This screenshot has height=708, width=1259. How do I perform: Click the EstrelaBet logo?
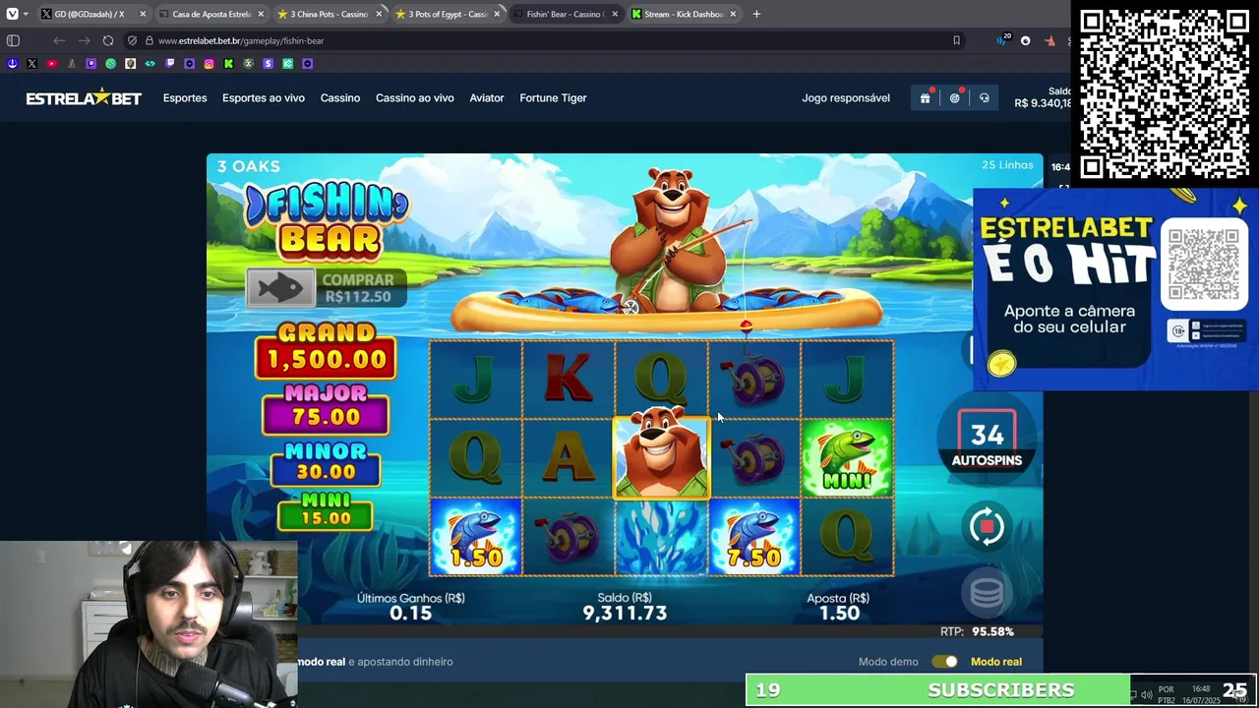(84, 98)
